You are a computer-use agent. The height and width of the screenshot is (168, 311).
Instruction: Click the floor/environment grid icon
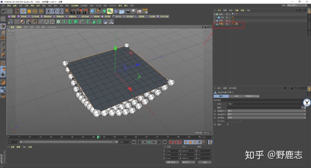point(122,12)
